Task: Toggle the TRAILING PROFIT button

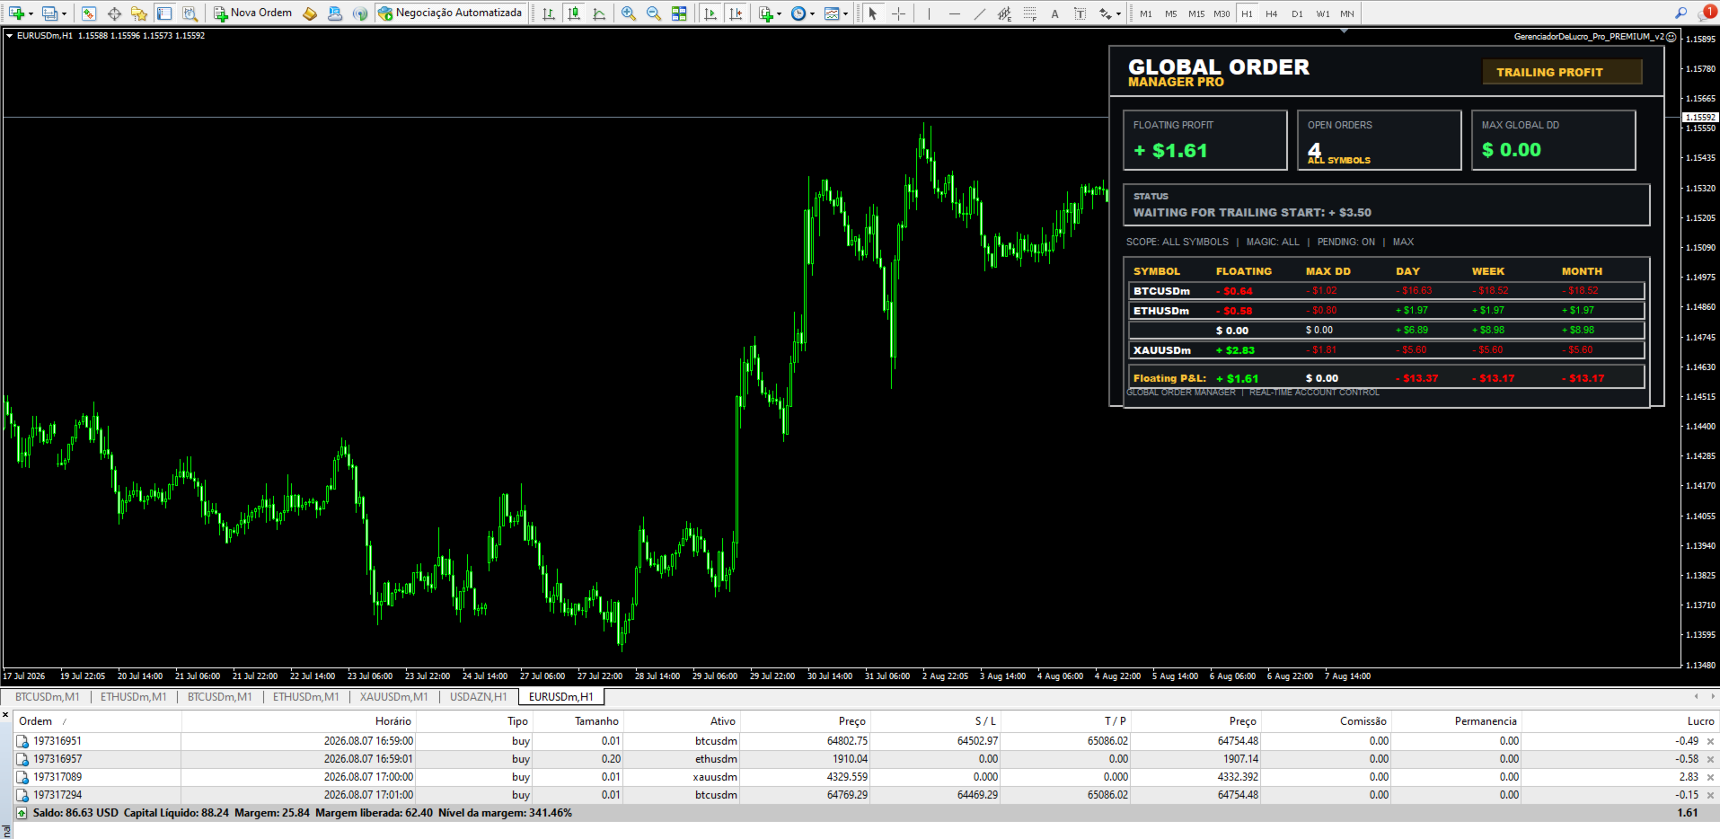Action: [1562, 72]
